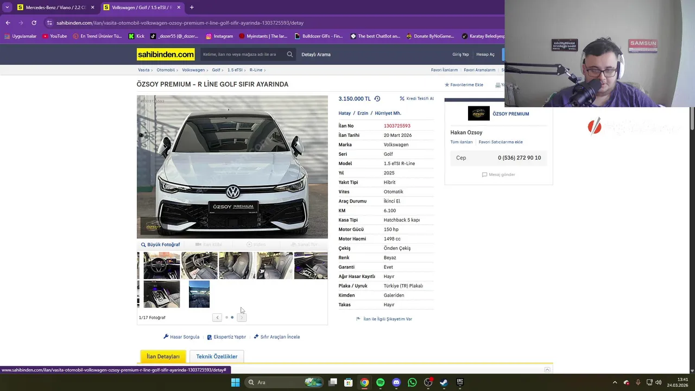
Task: Click the volume speaker tray icon
Action: click(658, 382)
